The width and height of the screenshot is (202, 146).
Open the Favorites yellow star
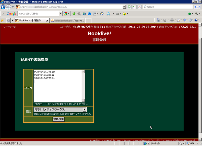point(2,20)
